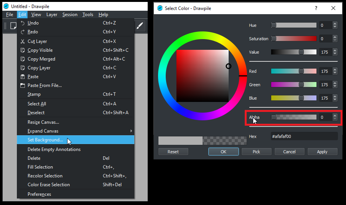Click on the Alpha slider
The image size is (346, 205).
294,117
